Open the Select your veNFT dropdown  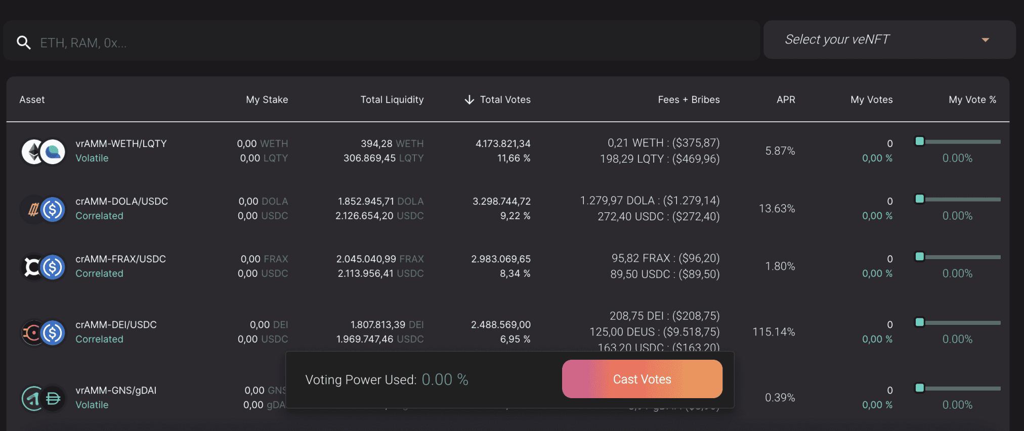pos(888,39)
